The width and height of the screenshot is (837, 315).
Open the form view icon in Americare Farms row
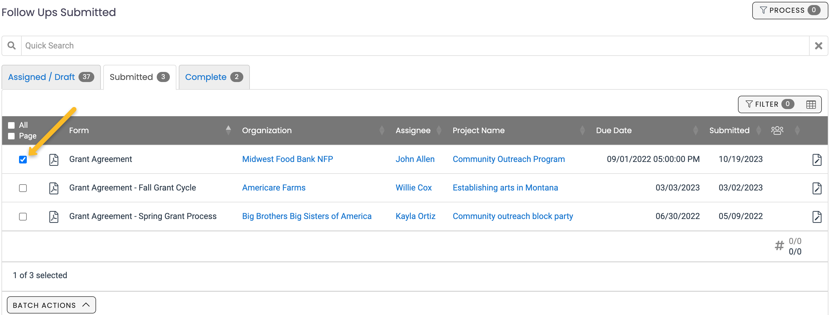[817, 188]
